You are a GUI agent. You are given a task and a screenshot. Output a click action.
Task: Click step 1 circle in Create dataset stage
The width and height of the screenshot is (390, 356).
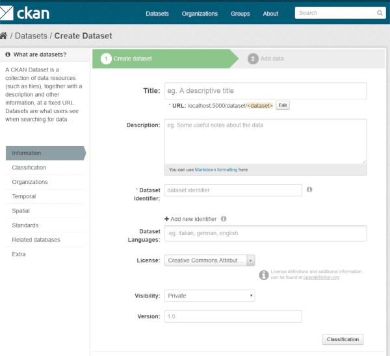(x=106, y=59)
